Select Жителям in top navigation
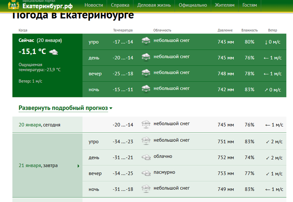293x202 pixels. pos(224,5)
